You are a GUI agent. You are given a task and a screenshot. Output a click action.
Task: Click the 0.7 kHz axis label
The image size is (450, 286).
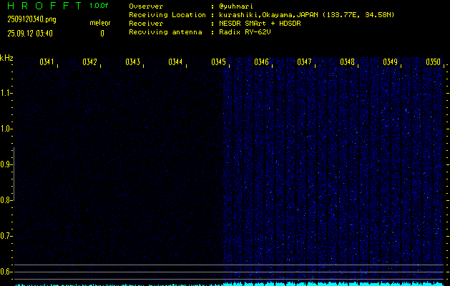6,236
